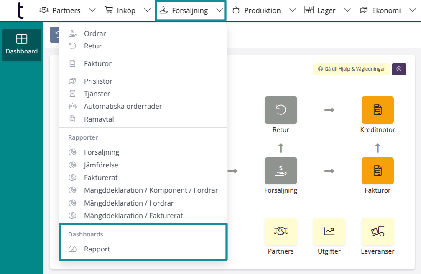Click the Dashboard sidebar icon
The image size is (421, 274).
21,45
